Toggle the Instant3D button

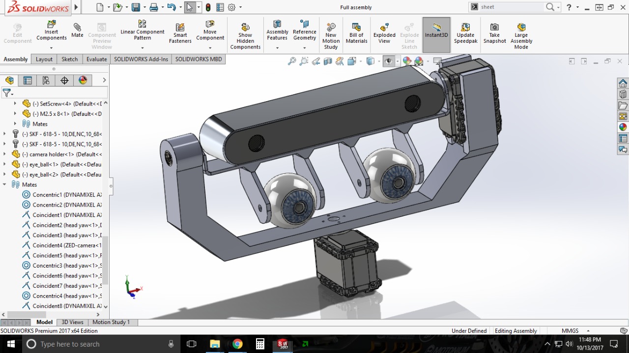coord(436,35)
